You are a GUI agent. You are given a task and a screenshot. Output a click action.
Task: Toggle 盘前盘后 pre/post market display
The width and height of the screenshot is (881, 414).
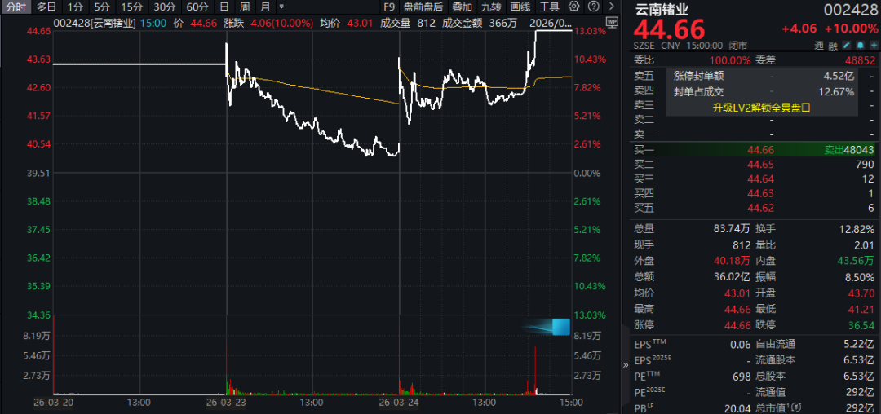[423, 7]
